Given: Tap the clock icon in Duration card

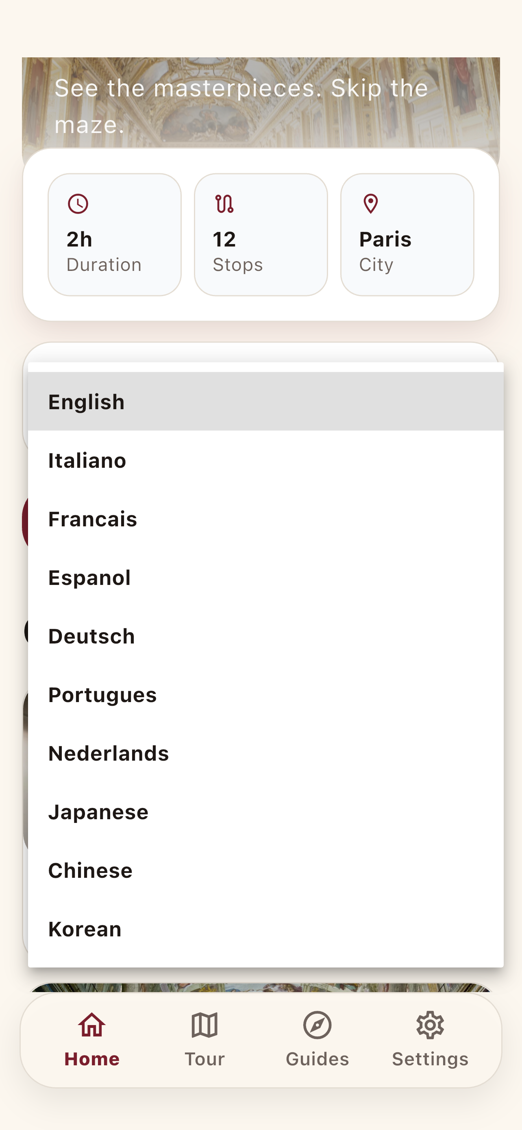Looking at the screenshot, I should click(78, 204).
